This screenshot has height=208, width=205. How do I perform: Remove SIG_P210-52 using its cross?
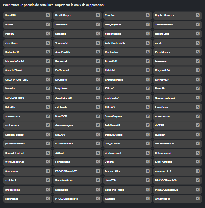pyautogui.click(x=148, y=144)
